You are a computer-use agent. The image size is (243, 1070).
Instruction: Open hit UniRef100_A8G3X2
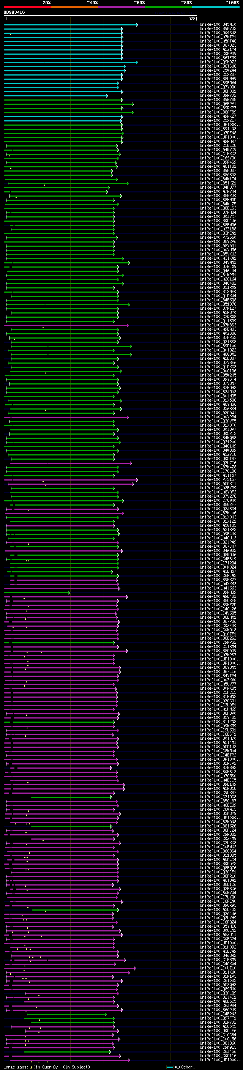(218, 354)
